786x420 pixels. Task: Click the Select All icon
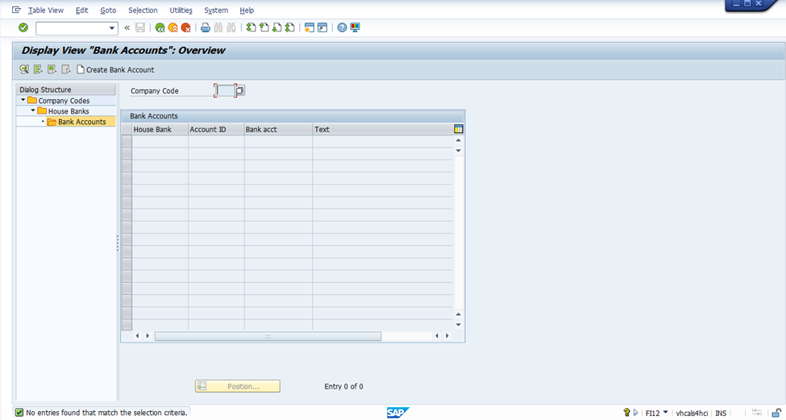coord(38,69)
